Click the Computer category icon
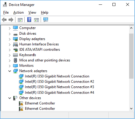The image size is (135, 119). pos(15,28)
